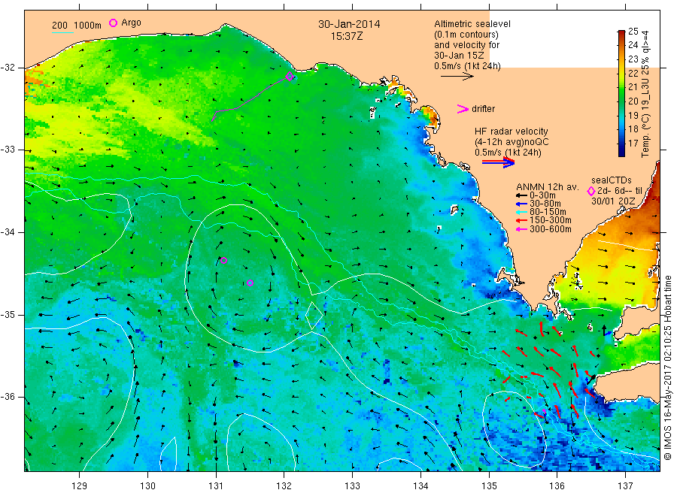Click the 'sealCTDs' label
The height and width of the screenshot is (496, 677).
pyautogui.click(x=612, y=180)
